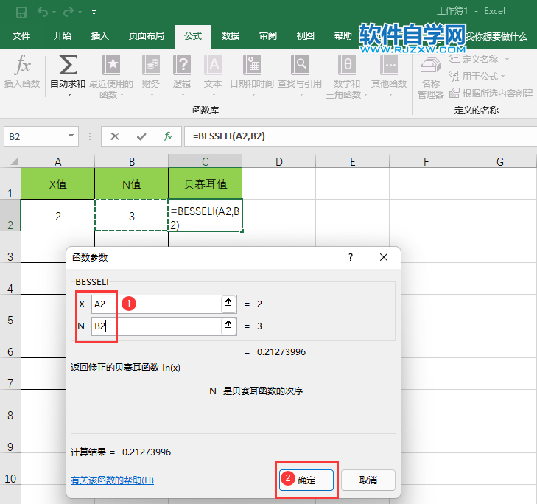The width and height of the screenshot is (537, 504).
Task: Click the Save icon in title bar
Action: [x=21, y=13]
